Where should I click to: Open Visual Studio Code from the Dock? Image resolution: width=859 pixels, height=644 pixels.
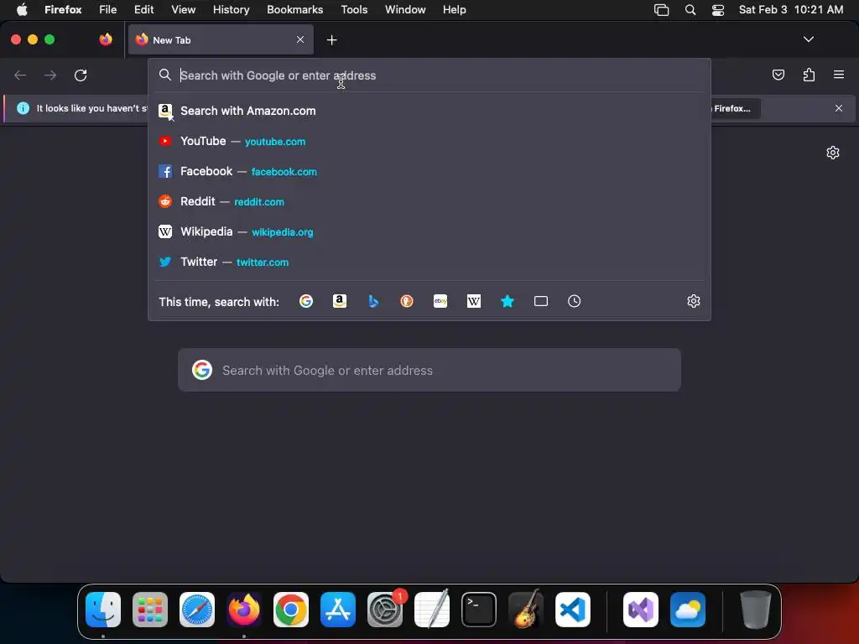(x=573, y=610)
